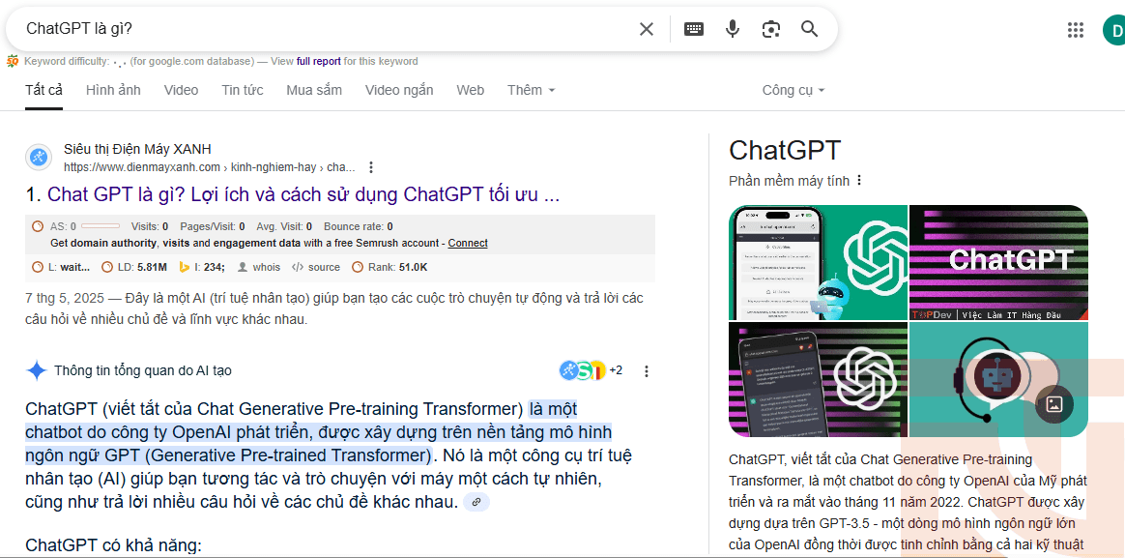Click the AI overview source icons +2

click(591, 370)
